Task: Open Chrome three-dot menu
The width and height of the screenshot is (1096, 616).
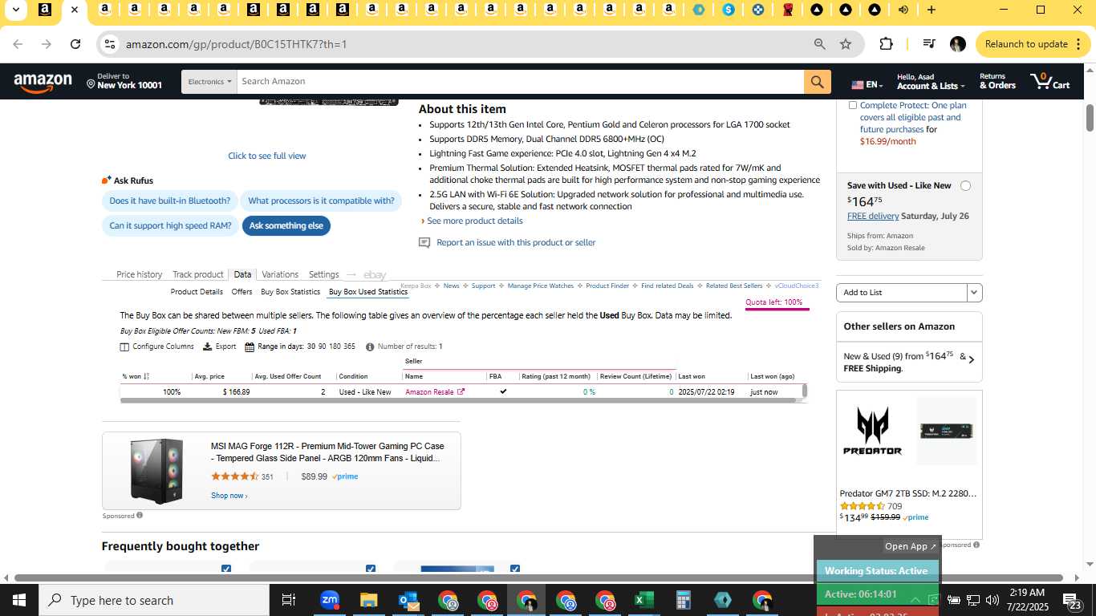Action: (1078, 44)
